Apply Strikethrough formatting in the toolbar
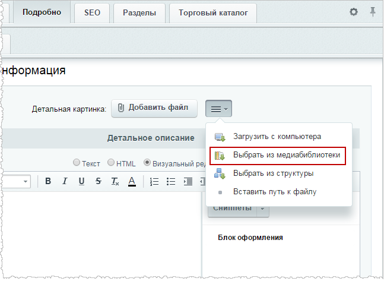The image size is (384, 281). coord(98,181)
